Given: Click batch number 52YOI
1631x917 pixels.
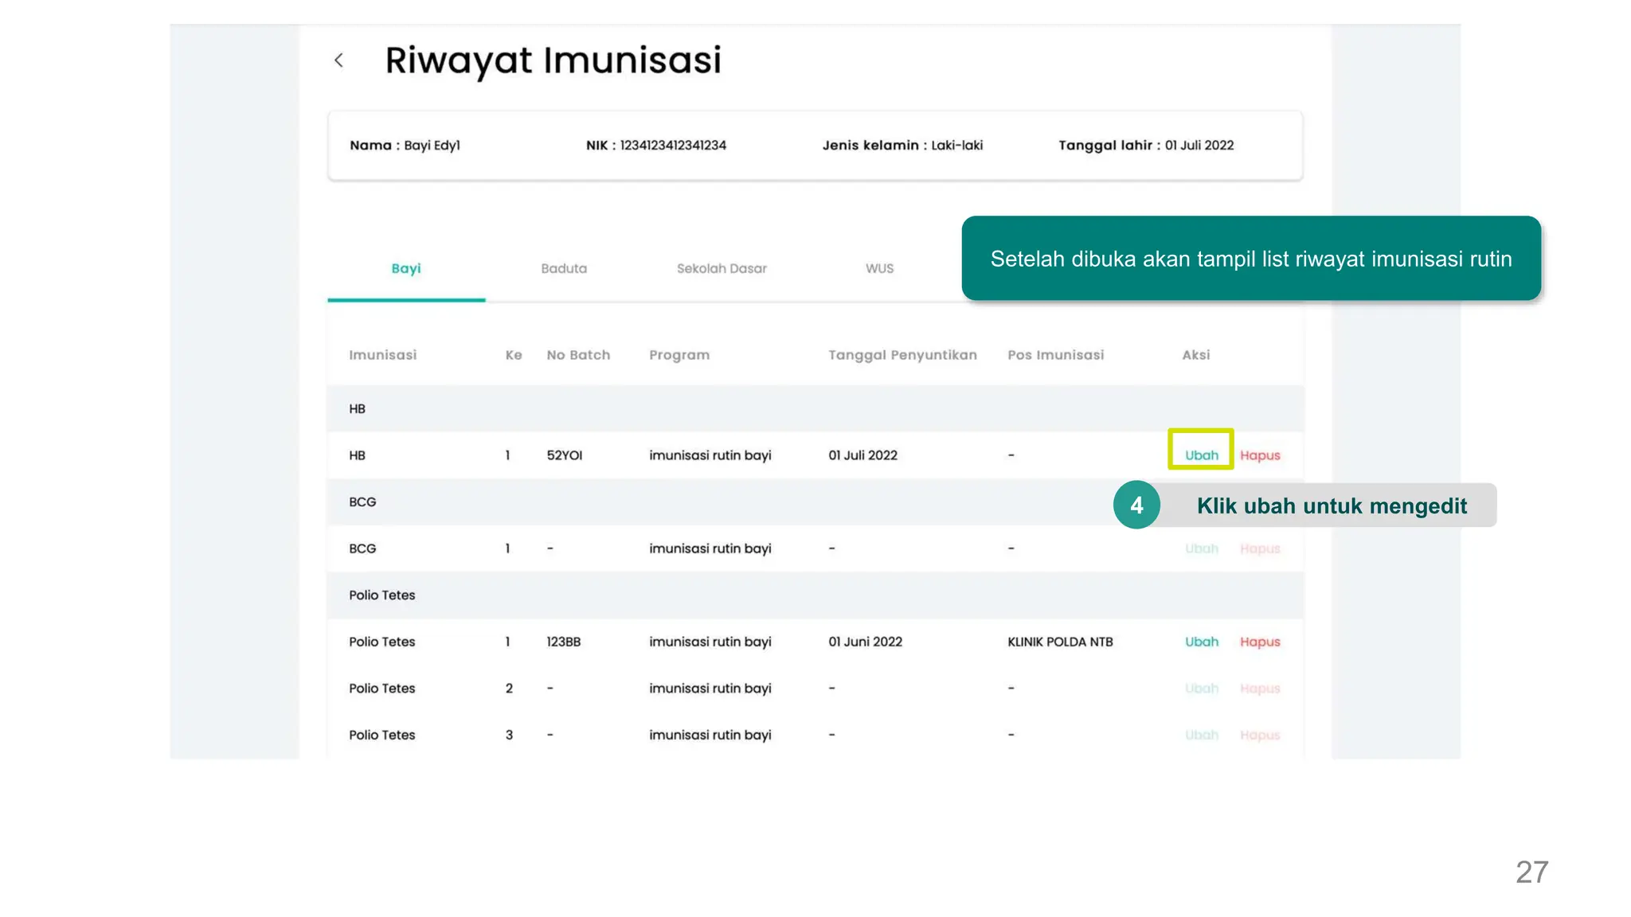Looking at the screenshot, I should [564, 455].
